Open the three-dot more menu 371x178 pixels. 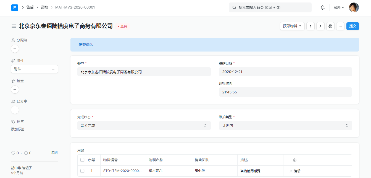[x=340, y=26]
